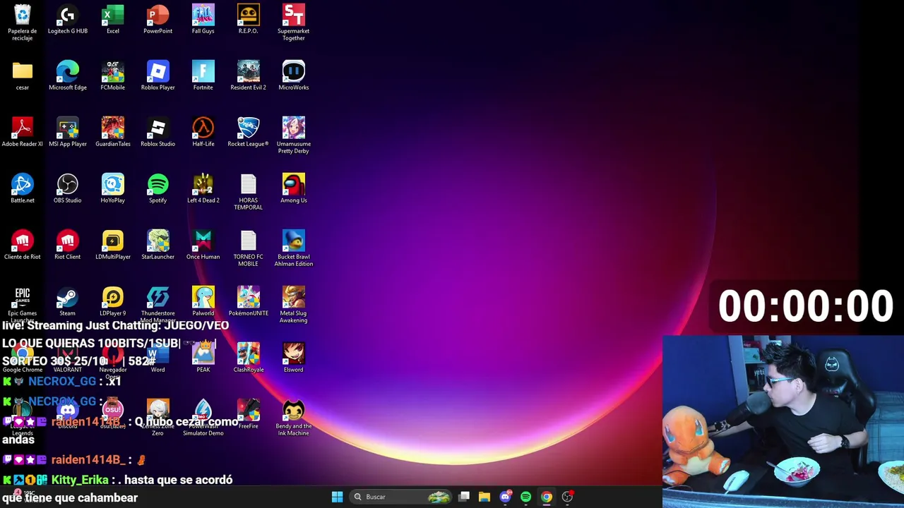Image resolution: width=904 pixels, height=508 pixels.
Task: Select the Battle.net desktop icon
Action: click(23, 189)
